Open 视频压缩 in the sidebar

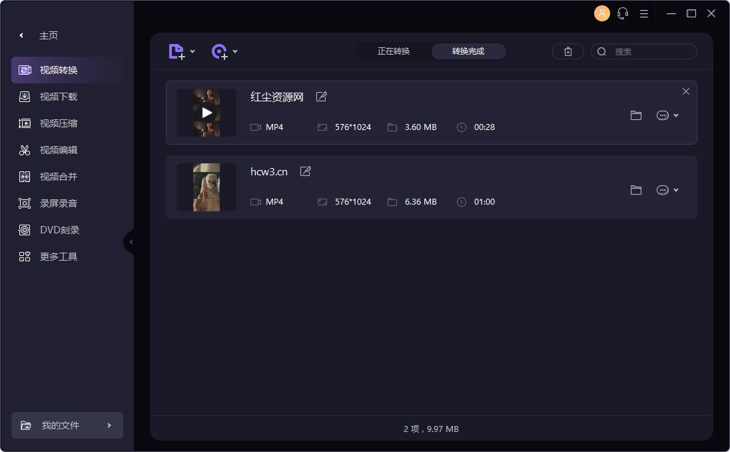point(59,123)
